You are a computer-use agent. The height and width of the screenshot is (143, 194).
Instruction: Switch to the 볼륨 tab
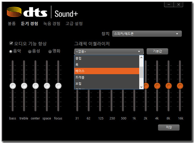tap(12, 24)
